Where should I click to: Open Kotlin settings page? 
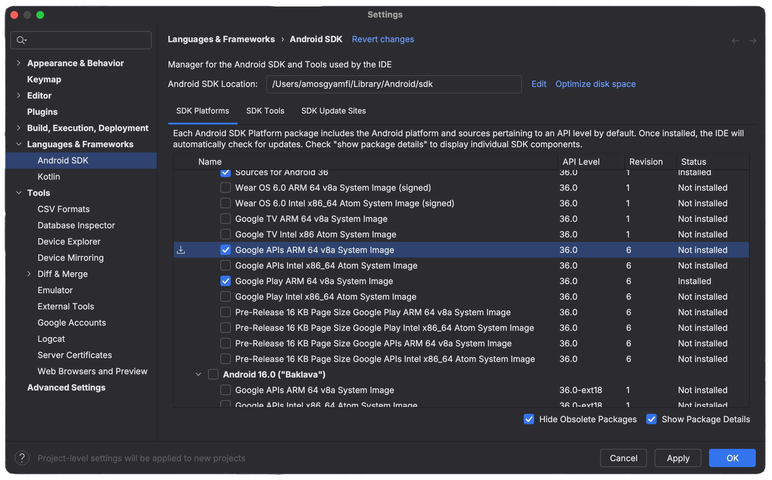point(49,177)
